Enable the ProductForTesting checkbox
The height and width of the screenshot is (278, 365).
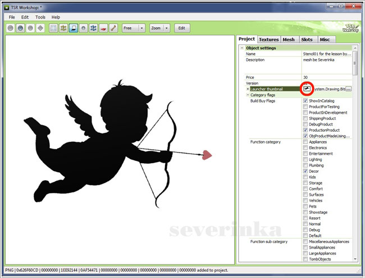[x=305, y=107]
